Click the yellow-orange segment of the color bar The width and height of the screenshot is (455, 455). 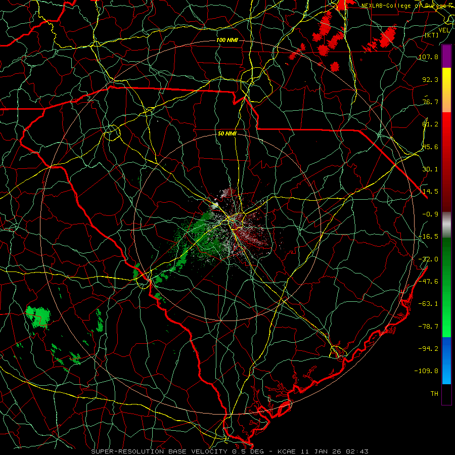(446, 90)
